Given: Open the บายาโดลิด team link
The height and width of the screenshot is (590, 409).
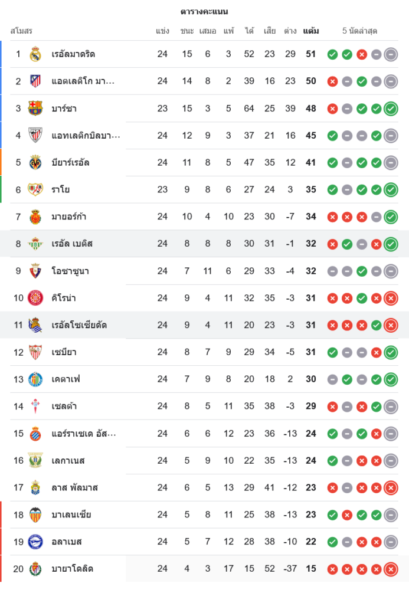Looking at the screenshot, I should click(x=72, y=569).
